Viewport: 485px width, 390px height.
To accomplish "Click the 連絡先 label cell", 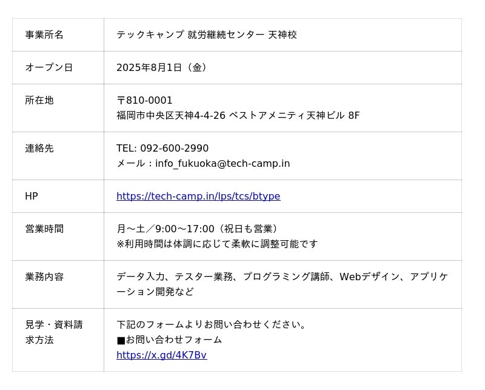I will click(58, 156).
